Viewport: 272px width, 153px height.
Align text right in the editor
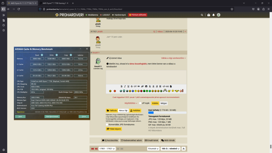pos(157,86)
